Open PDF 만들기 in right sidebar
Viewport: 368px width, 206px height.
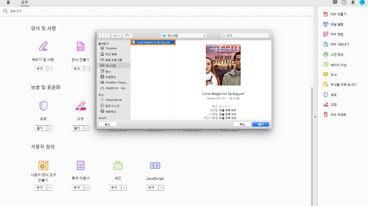(334, 14)
